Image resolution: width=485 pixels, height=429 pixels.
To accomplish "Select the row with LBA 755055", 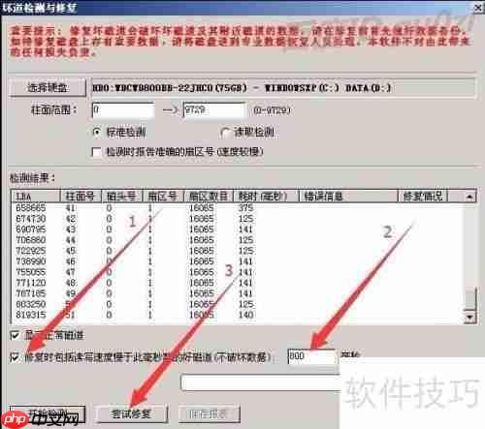I will (238, 272).
